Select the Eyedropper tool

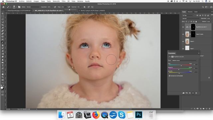pos(3,28)
